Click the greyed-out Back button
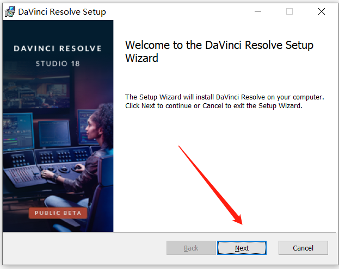Viewport: 339px width, 269px height. click(x=191, y=248)
